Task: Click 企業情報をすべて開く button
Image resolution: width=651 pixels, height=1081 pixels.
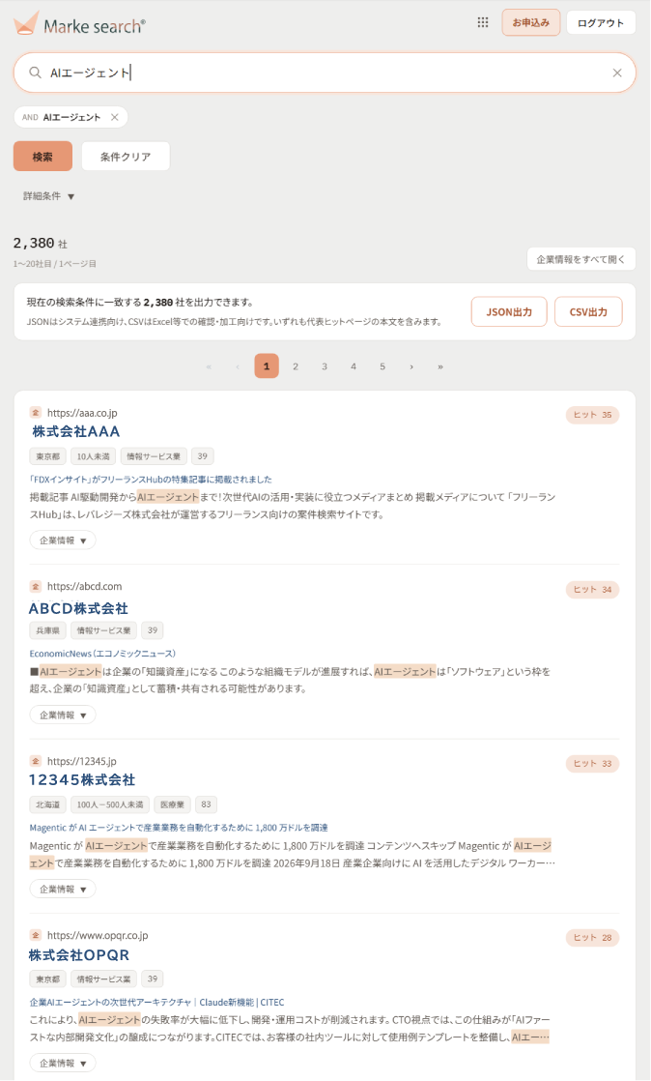Action: pos(580,259)
